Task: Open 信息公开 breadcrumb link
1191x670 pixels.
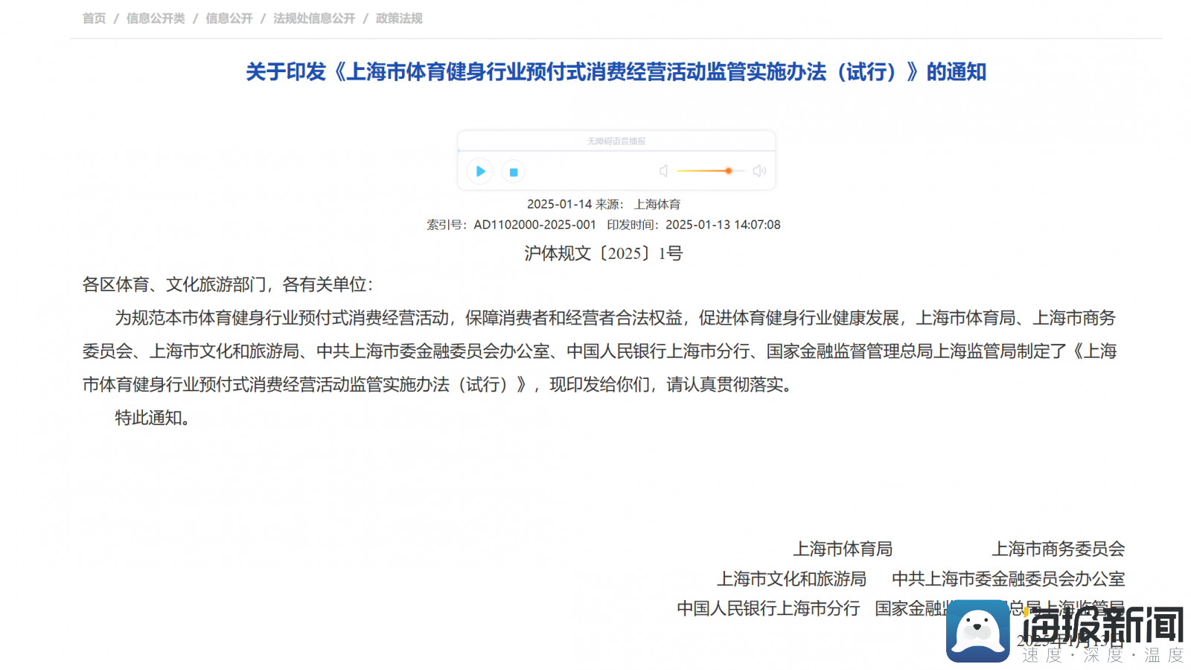Action: [x=229, y=19]
